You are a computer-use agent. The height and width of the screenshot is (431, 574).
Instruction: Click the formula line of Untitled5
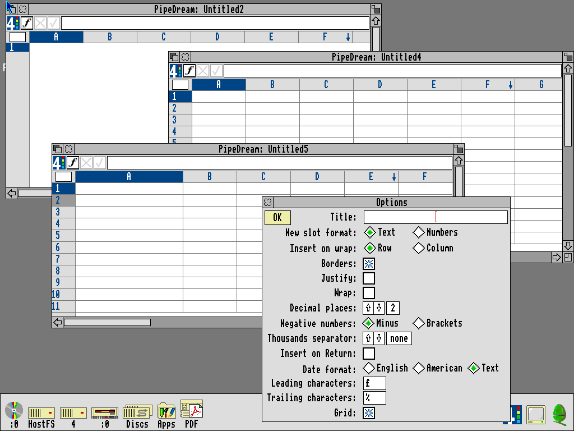(280, 163)
